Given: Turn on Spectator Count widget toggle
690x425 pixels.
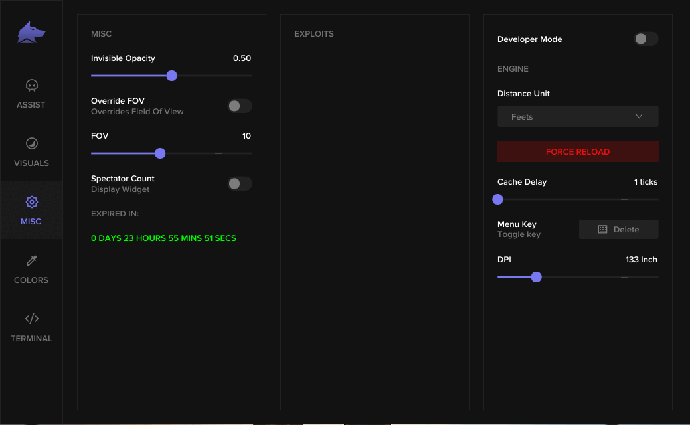Looking at the screenshot, I should click(x=239, y=183).
